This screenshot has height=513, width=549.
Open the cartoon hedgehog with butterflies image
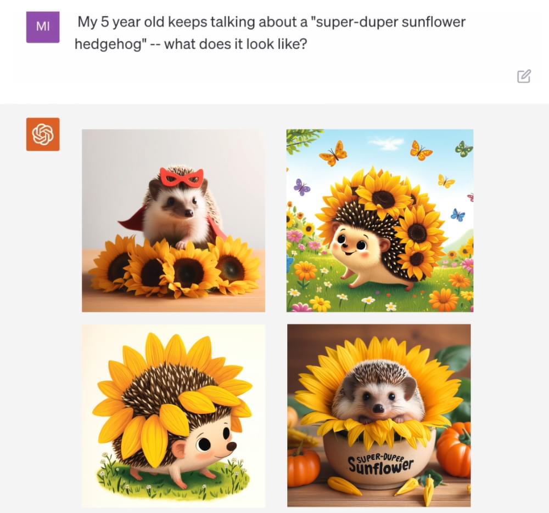(380, 220)
